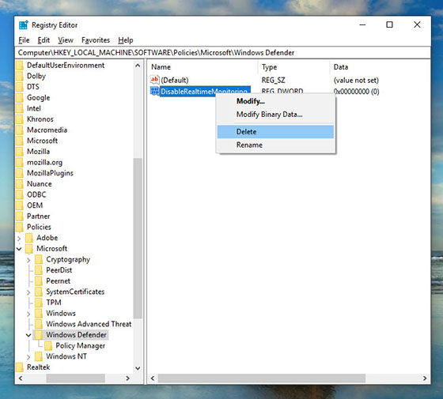
Task: Click the Intel folder icon
Action: coord(20,108)
